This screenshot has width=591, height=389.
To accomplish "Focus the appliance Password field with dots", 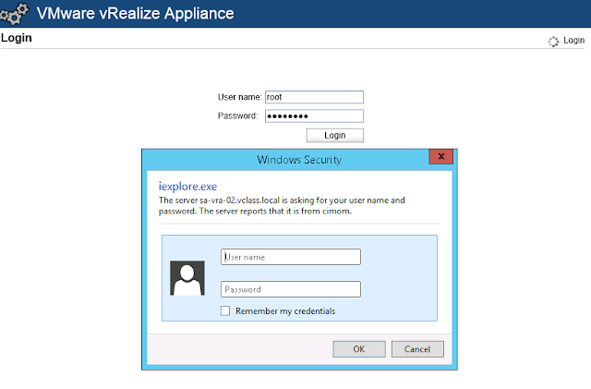I will [x=314, y=115].
